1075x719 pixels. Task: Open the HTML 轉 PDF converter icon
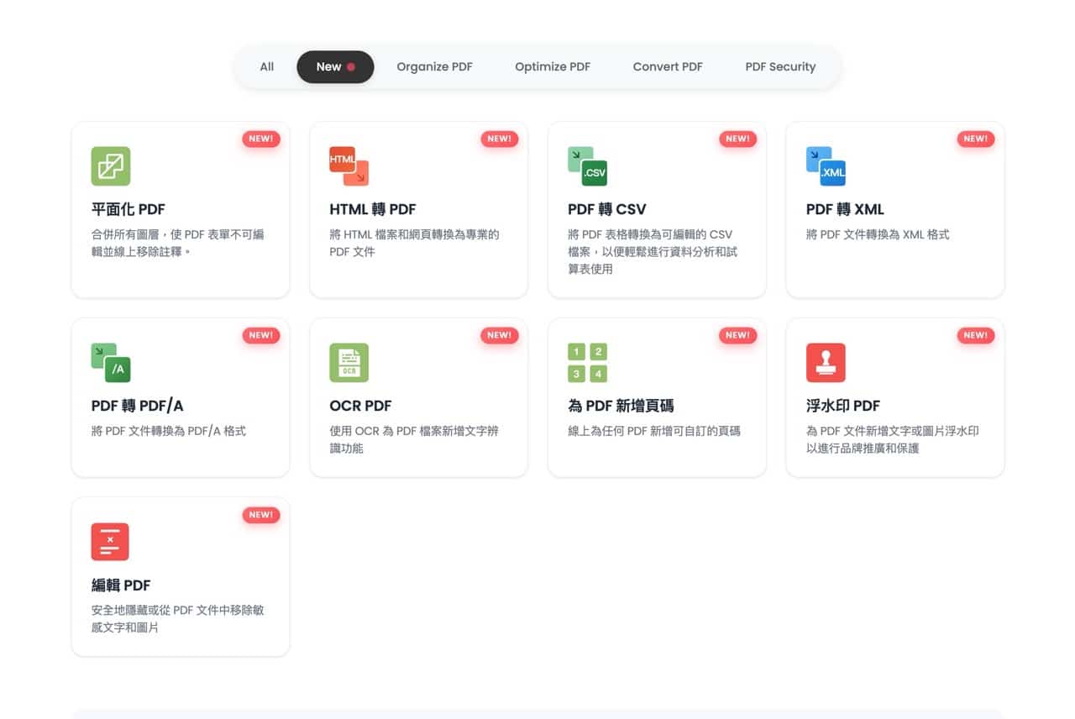pyautogui.click(x=349, y=165)
